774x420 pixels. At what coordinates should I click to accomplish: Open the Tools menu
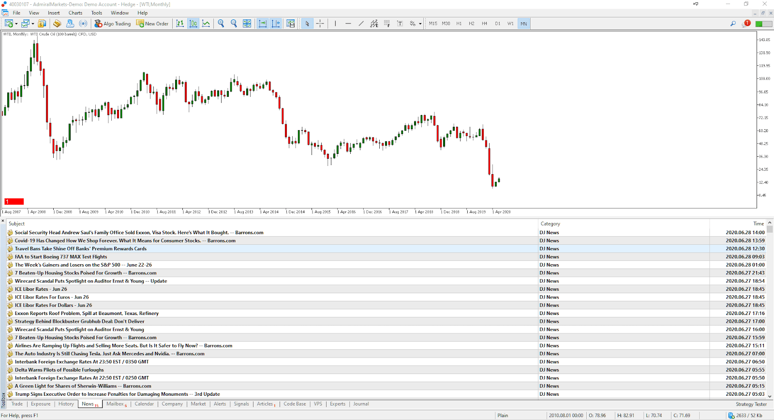pyautogui.click(x=97, y=13)
